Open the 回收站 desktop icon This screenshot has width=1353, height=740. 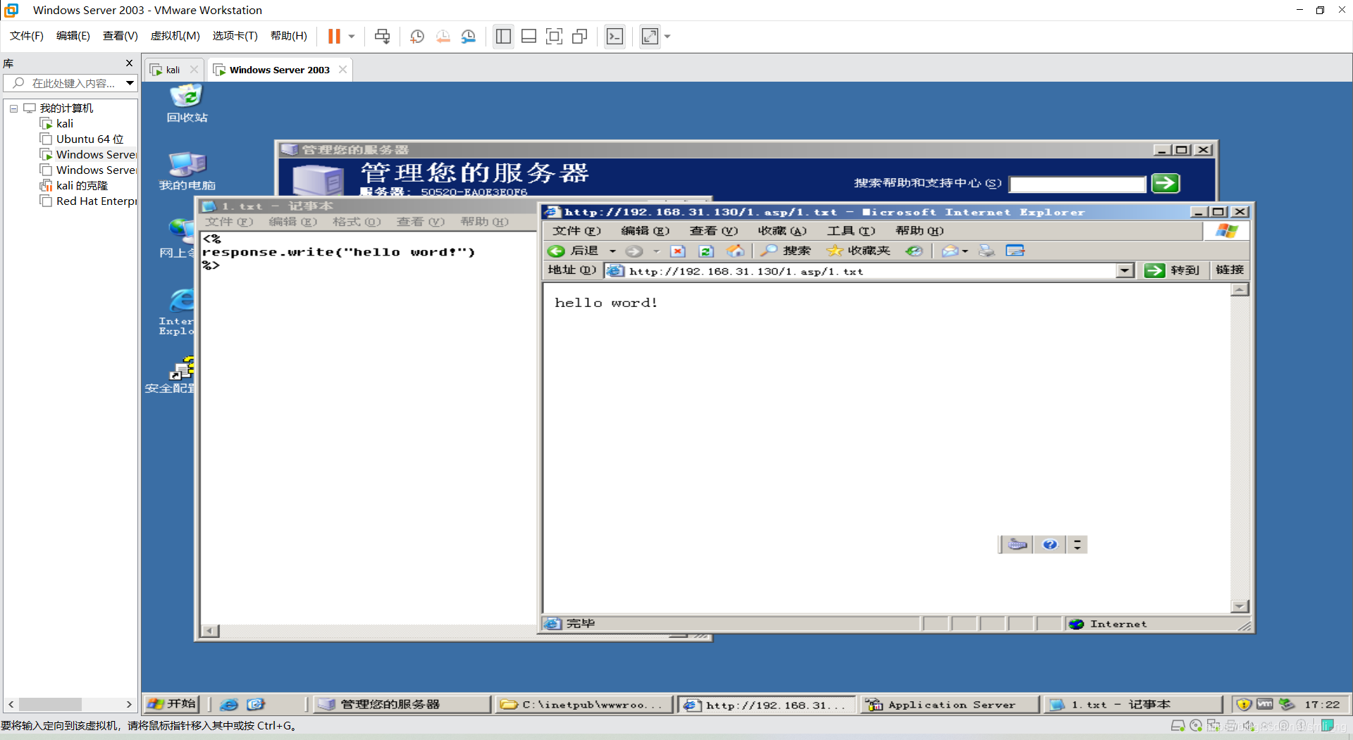click(187, 104)
